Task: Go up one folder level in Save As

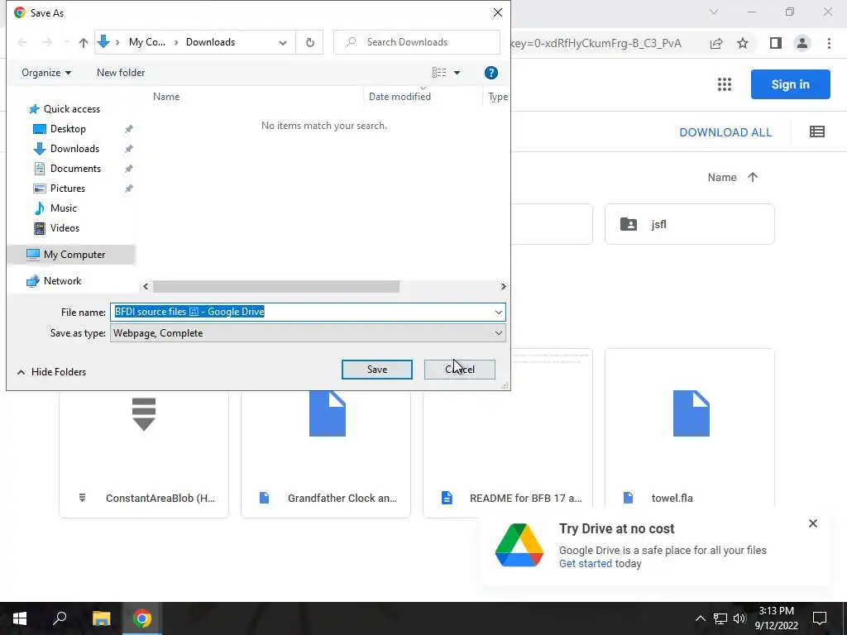Action: 84,43
